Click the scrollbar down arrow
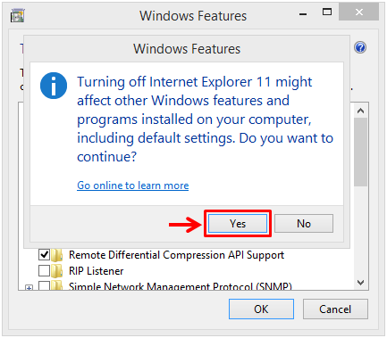 point(360,282)
